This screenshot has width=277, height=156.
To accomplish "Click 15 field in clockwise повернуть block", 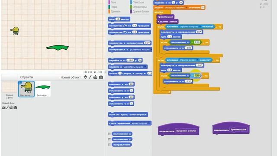I will 135,26.
